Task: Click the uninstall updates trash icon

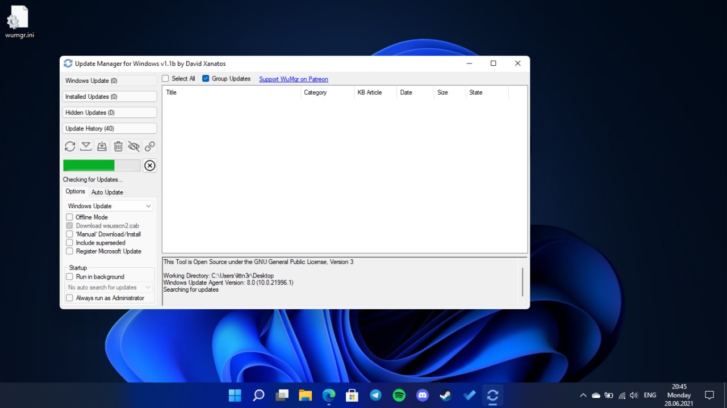Action: pos(118,146)
